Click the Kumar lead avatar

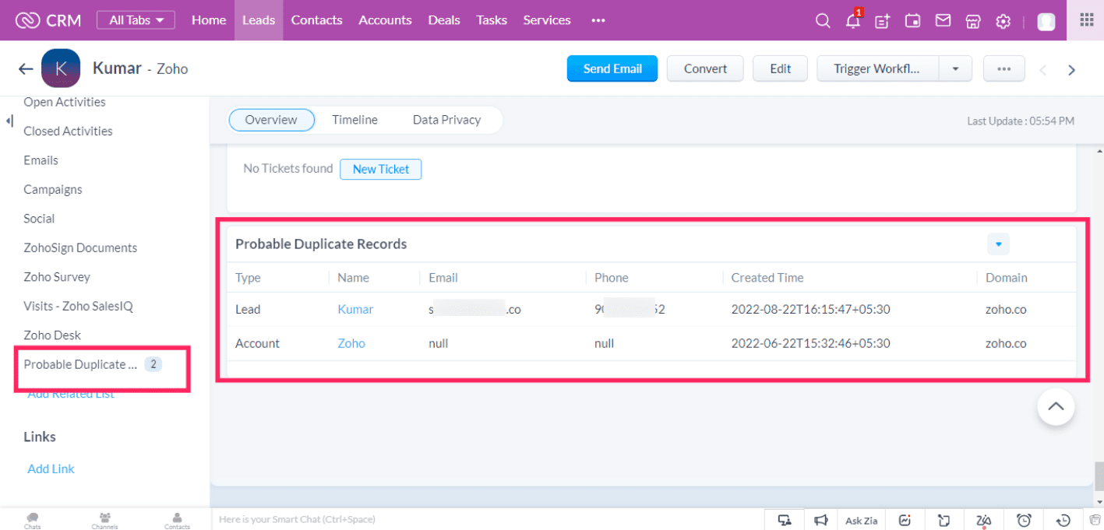[x=61, y=68]
